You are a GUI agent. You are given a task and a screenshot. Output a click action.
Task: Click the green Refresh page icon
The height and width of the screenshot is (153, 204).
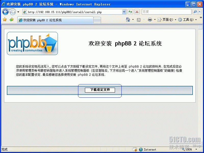click(x=130, y=12)
